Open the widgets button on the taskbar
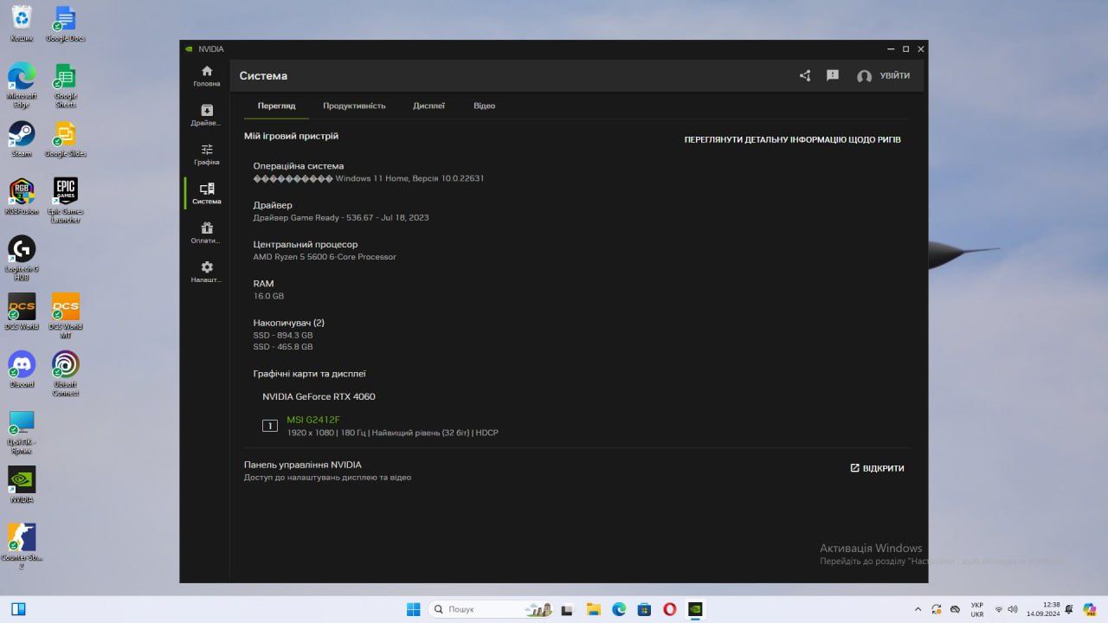Image resolution: width=1108 pixels, height=623 pixels. [x=18, y=609]
